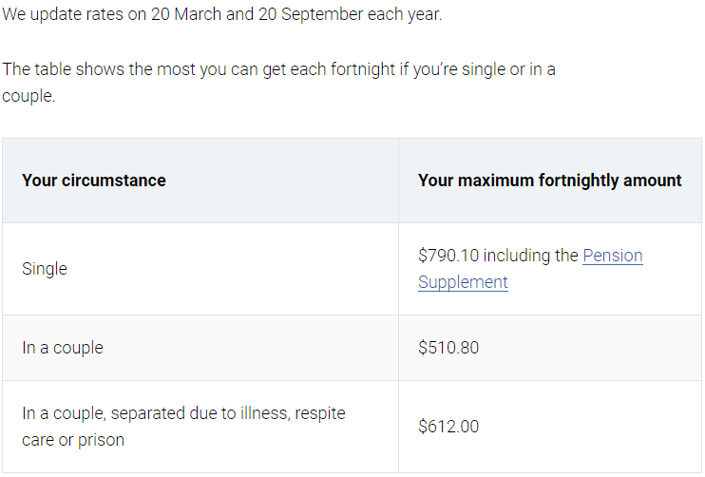
Task: Click the $612.00 amount cell
Action: 448,427
